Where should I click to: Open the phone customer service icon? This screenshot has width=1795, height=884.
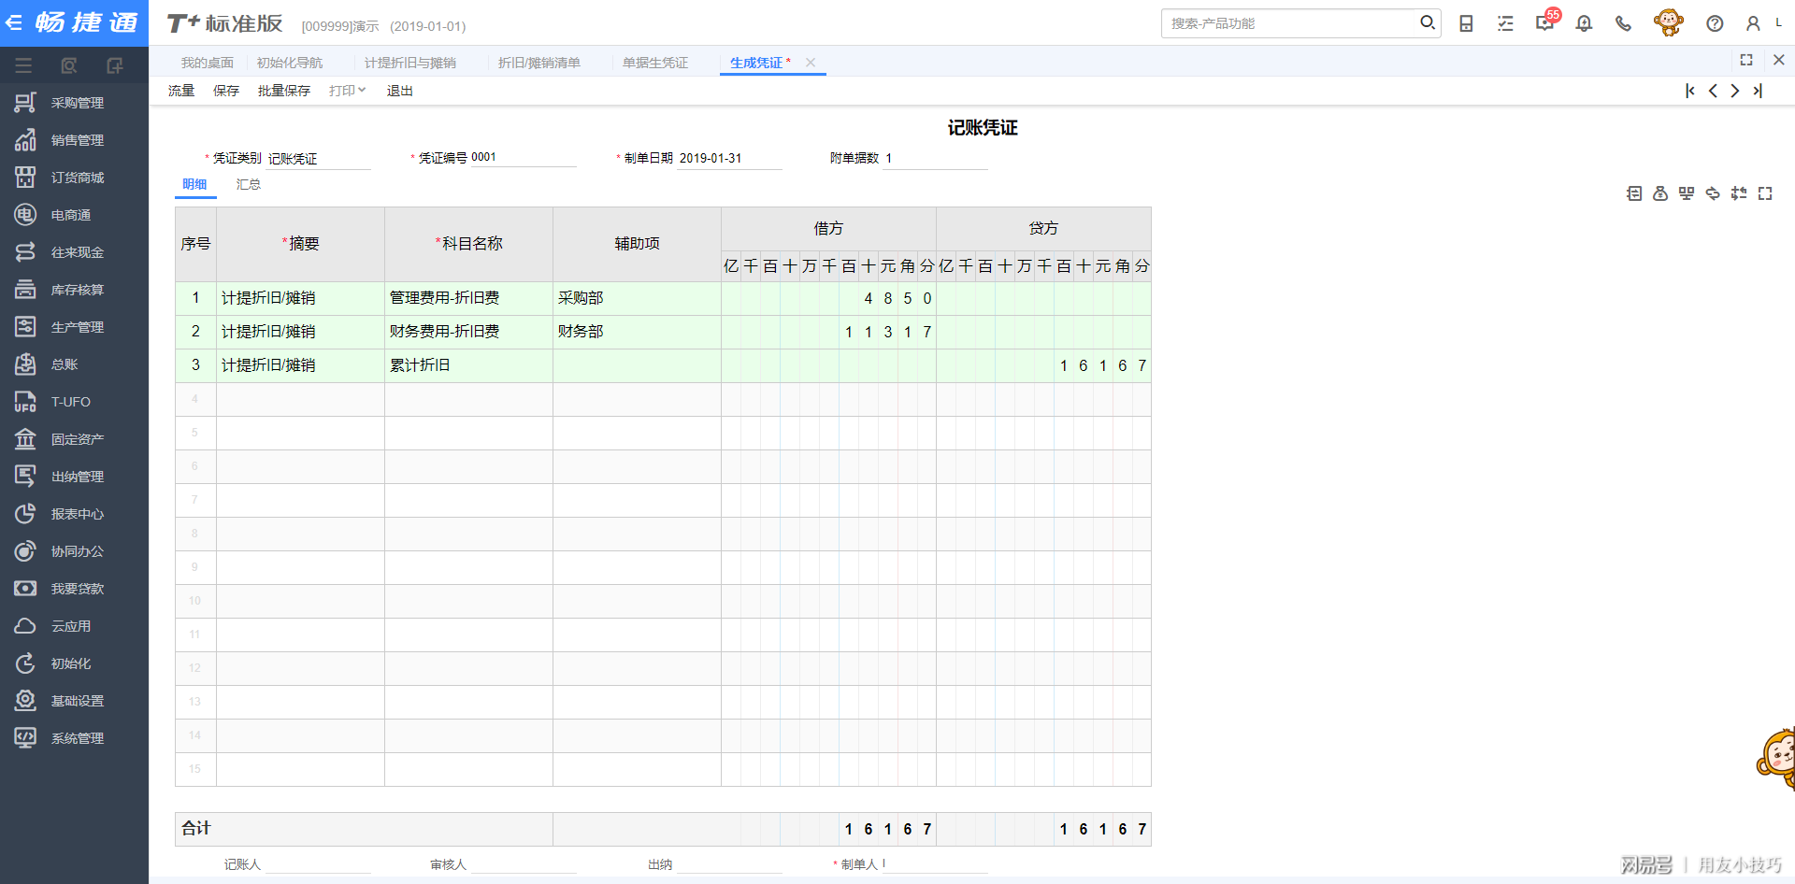[1623, 23]
